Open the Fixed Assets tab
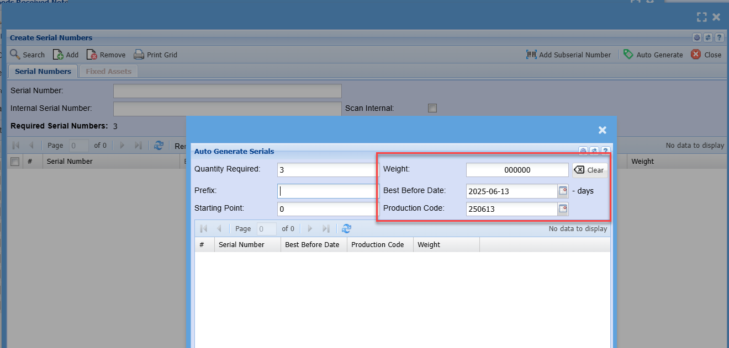729x348 pixels. click(108, 71)
